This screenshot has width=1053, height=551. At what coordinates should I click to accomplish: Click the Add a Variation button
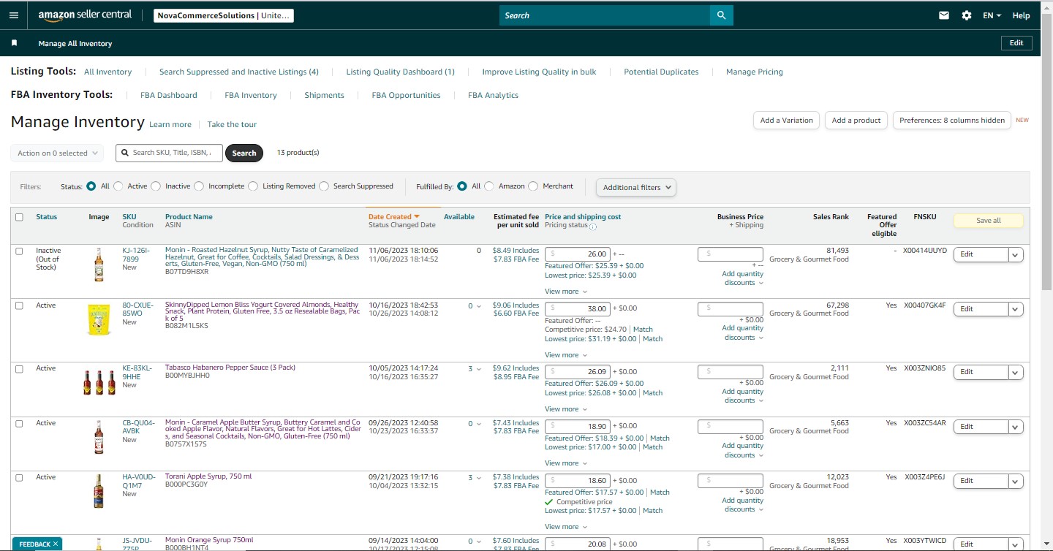pyautogui.click(x=786, y=121)
